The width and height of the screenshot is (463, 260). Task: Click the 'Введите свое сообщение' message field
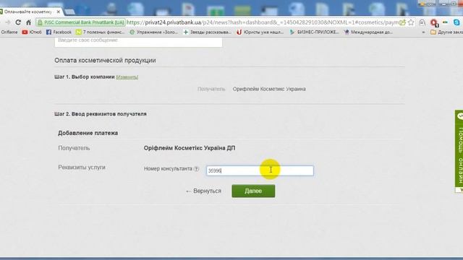point(138,42)
